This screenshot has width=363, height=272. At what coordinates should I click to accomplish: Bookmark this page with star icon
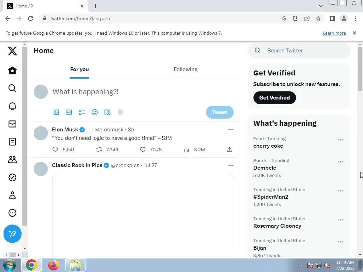pos(318,18)
